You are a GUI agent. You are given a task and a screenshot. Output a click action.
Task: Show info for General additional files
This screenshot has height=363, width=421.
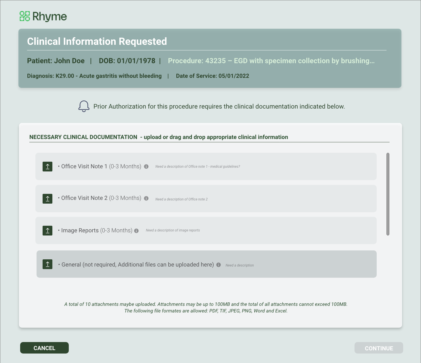219,265
